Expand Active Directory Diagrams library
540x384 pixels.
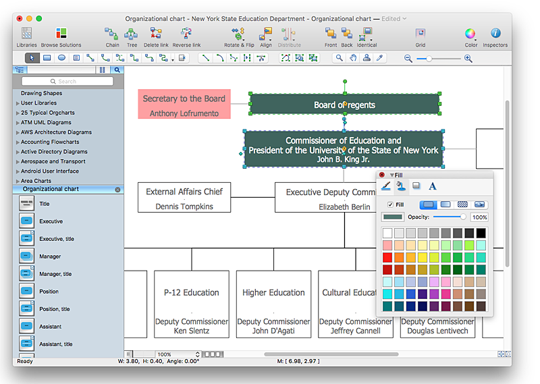18,152
